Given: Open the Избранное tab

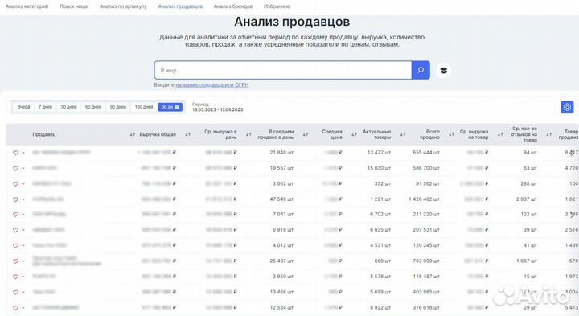Looking at the screenshot, I should coord(277,6).
